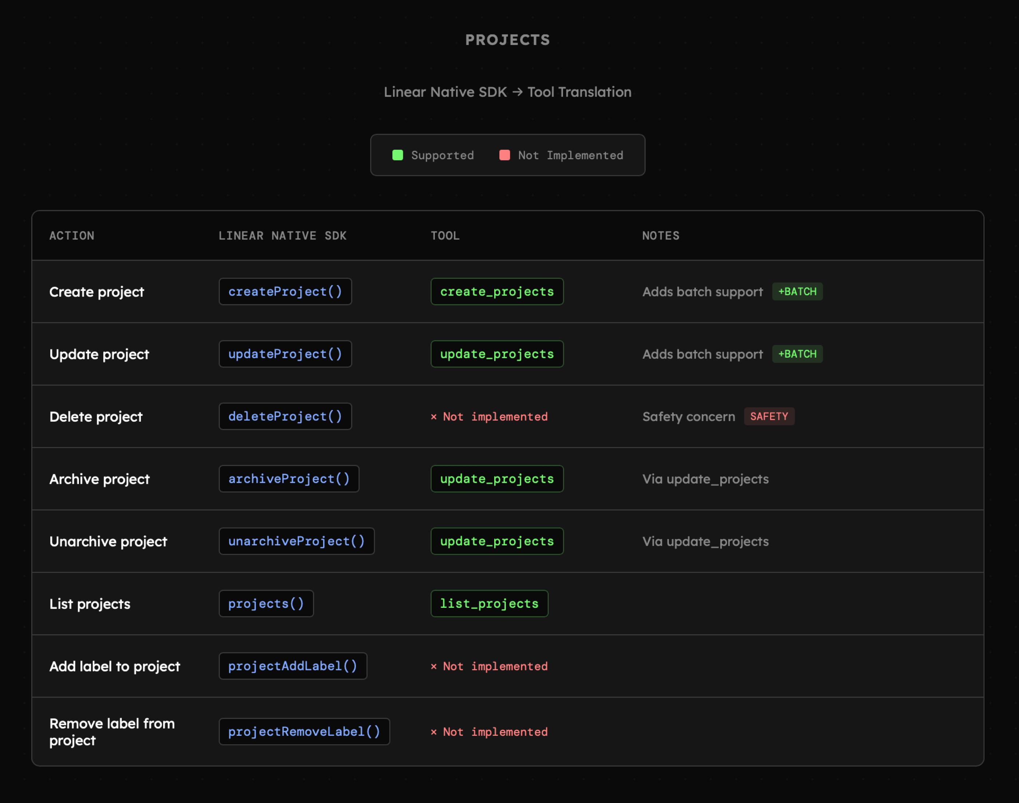Click the LINEAR NATIVE SDK column header
1019x803 pixels.
(282, 236)
